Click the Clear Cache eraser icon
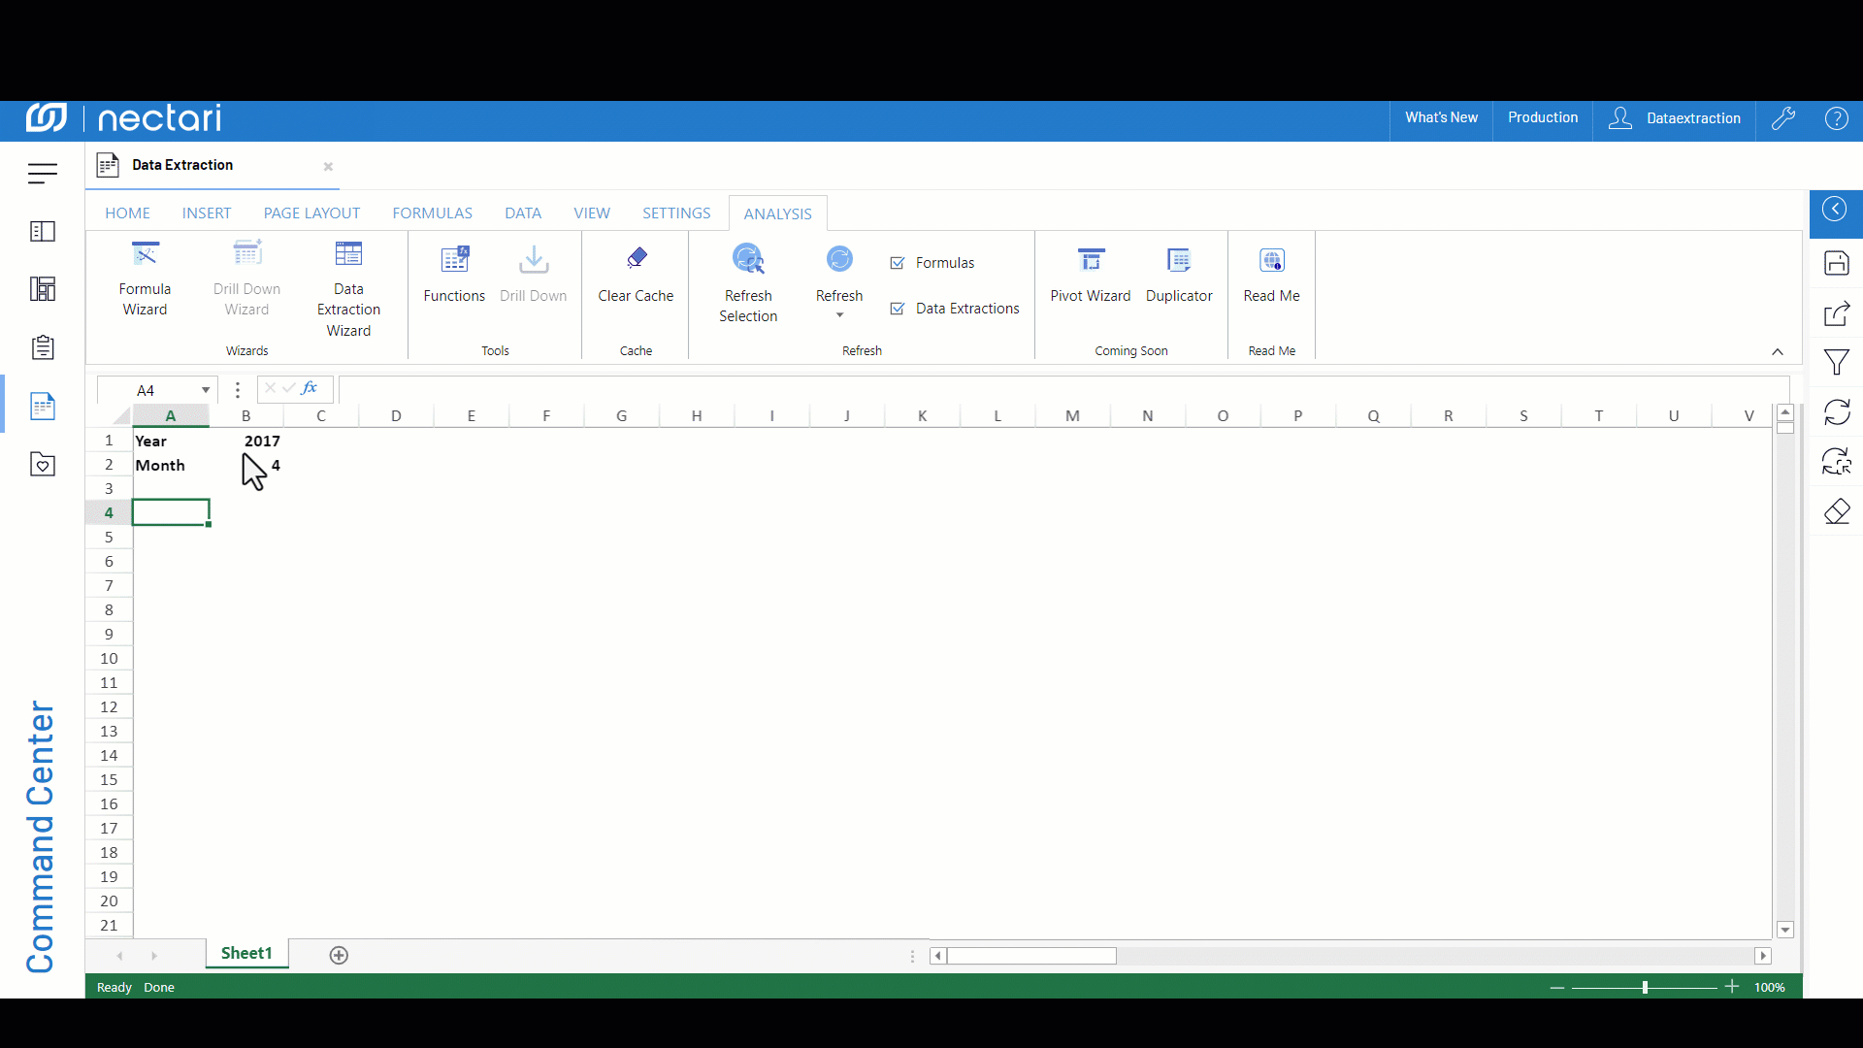1863x1048 pixels. pos(637,258)
